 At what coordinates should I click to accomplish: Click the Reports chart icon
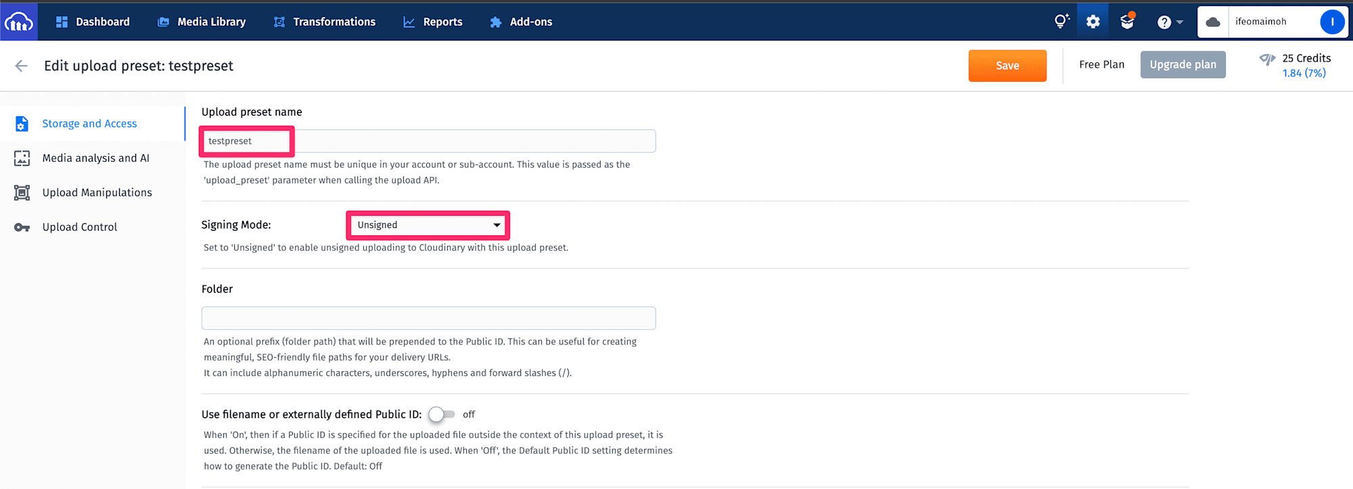(409, 22)
